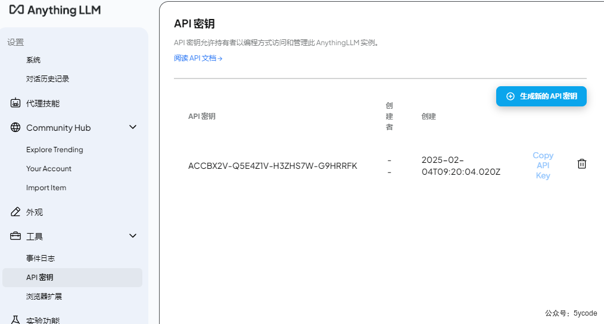The height and width of the screenshot is (324, 604).
Task: Click the Anything LLM logo
Action: (55, 10)
